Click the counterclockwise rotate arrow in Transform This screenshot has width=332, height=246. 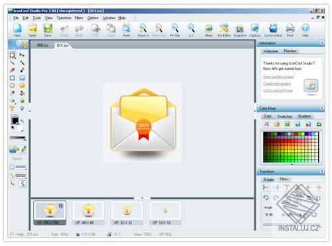[x=266, y=197]
